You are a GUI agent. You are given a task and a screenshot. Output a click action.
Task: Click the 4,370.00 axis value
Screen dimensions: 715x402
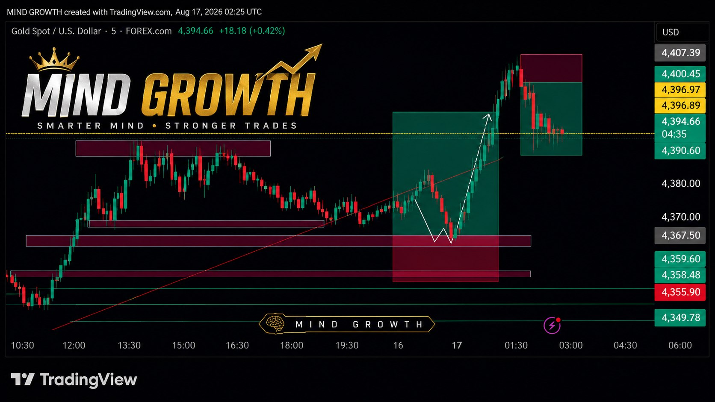(681, 217)
